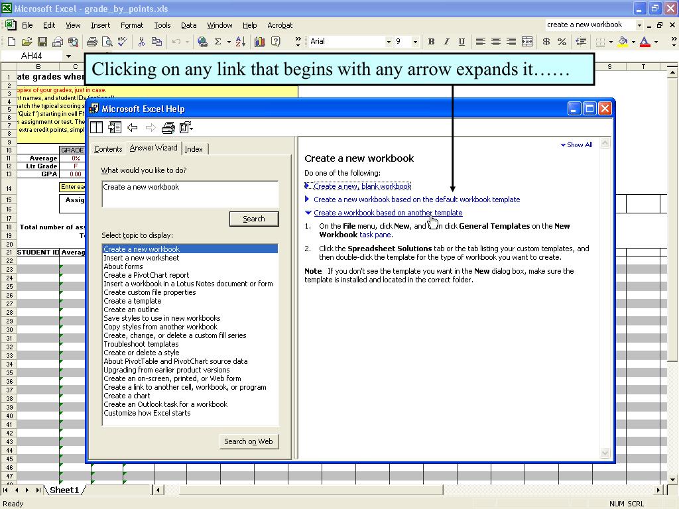Apply the Currency Style dollar icon
The width and height of the screenshot is (679, 509).
(x=546, y=42)
